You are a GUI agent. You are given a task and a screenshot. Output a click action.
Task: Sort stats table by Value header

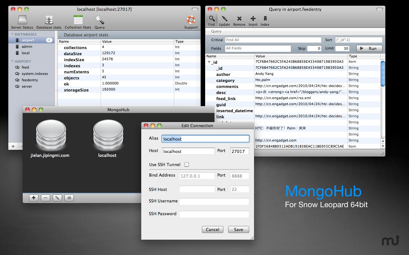[x=137, y=41]
